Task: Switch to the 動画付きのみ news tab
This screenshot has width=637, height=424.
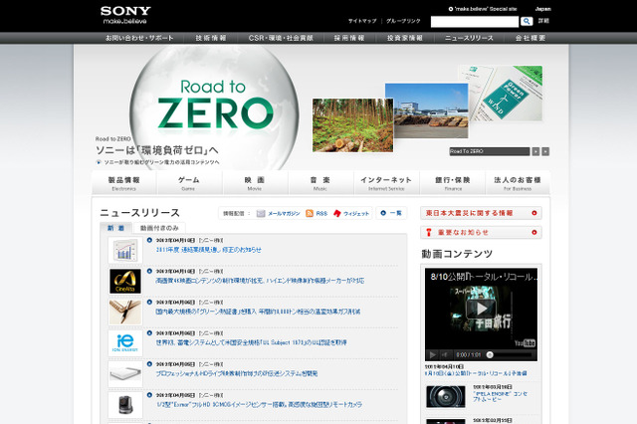Action: tap(159, 228)
